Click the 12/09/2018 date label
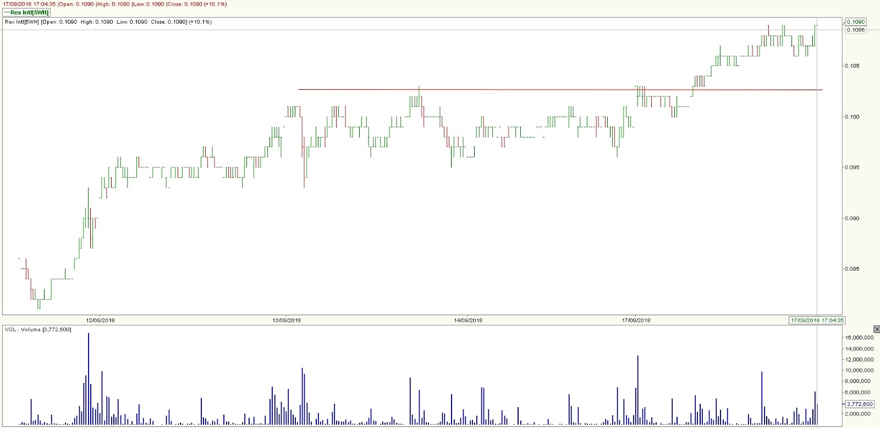 coord(101,320)
